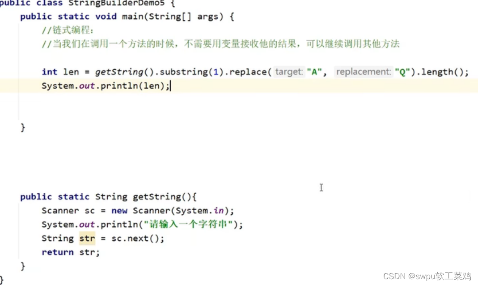478x285 pixels.
Task: Click the 'new Scanner(System.in)' expression
Action: pos(170,211)
